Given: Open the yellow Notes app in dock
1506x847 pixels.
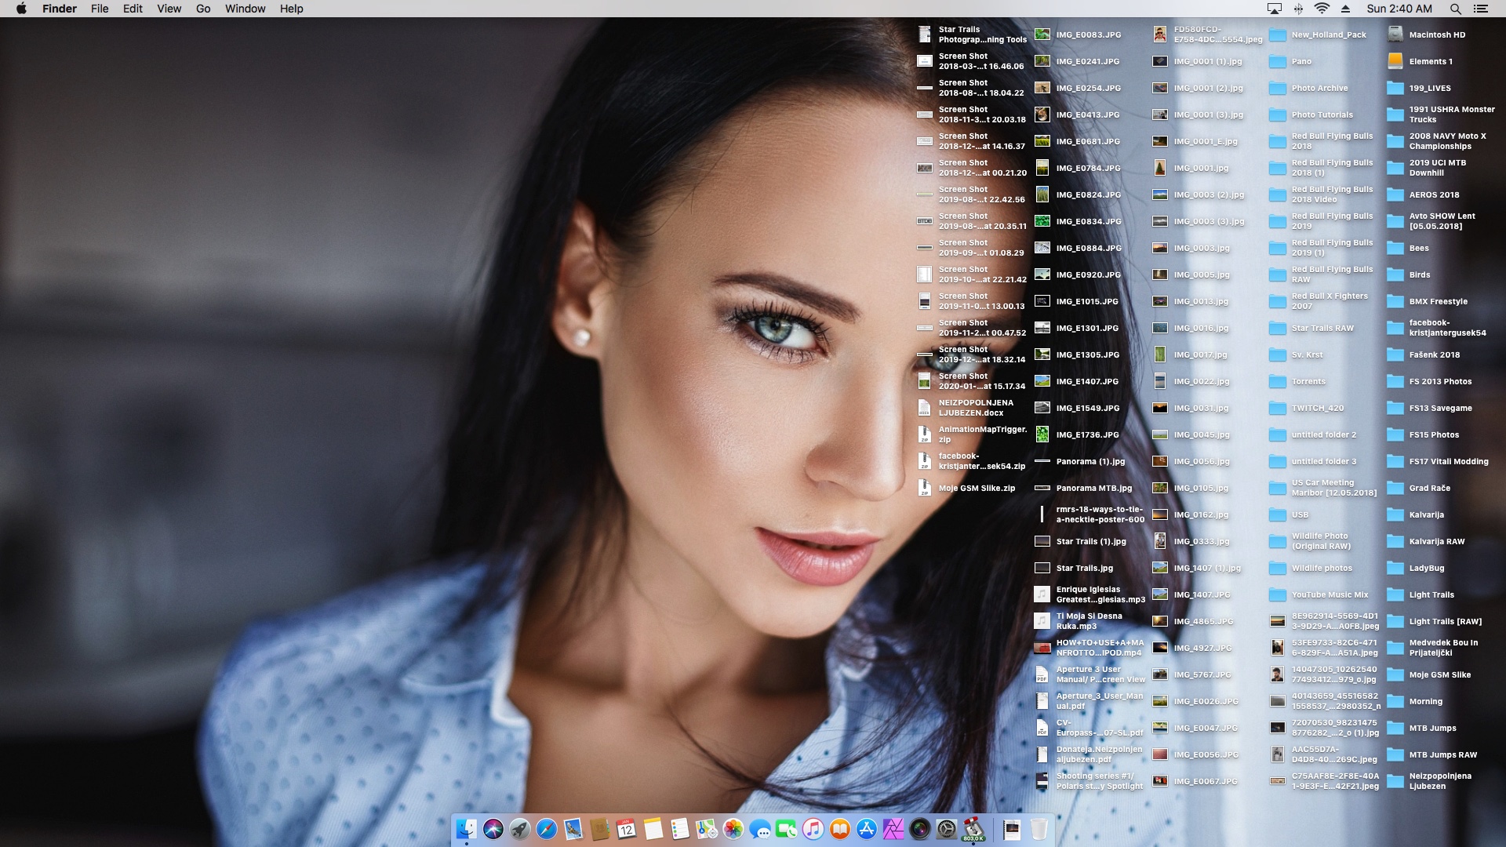Looking at the screenshot, I should (x=653, y=829).
